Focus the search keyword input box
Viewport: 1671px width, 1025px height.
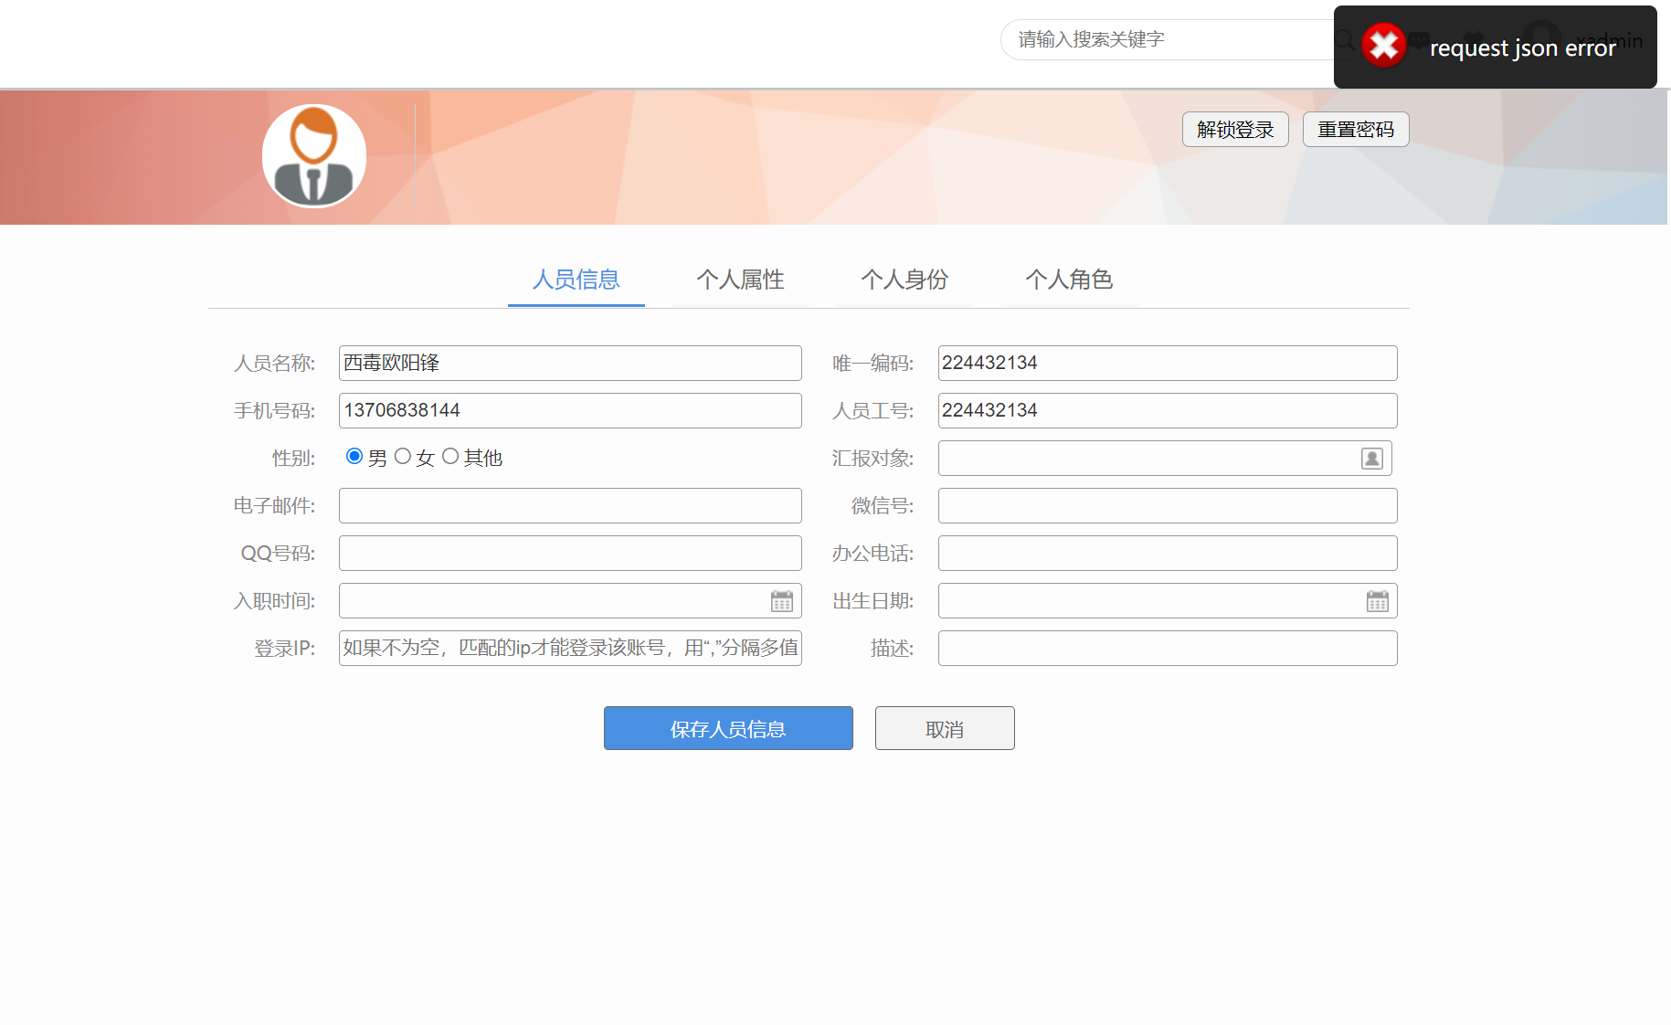coord(1169,39)
